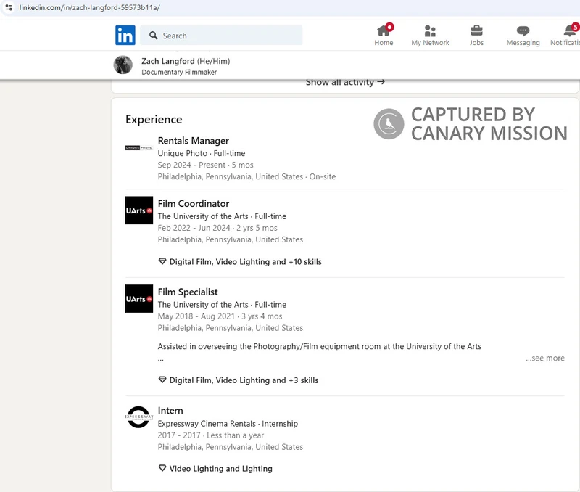Click the Intern position title

pyautogui.click(x=170, y=411)
